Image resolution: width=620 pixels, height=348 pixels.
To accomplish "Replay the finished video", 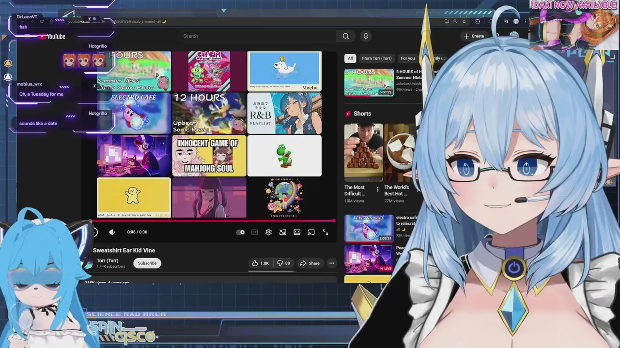I will coord(94,232).
